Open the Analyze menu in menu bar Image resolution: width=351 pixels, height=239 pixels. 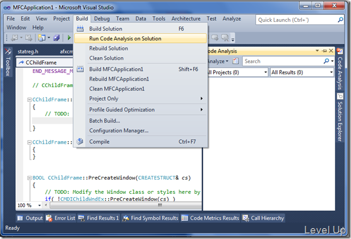click(232, 19)
